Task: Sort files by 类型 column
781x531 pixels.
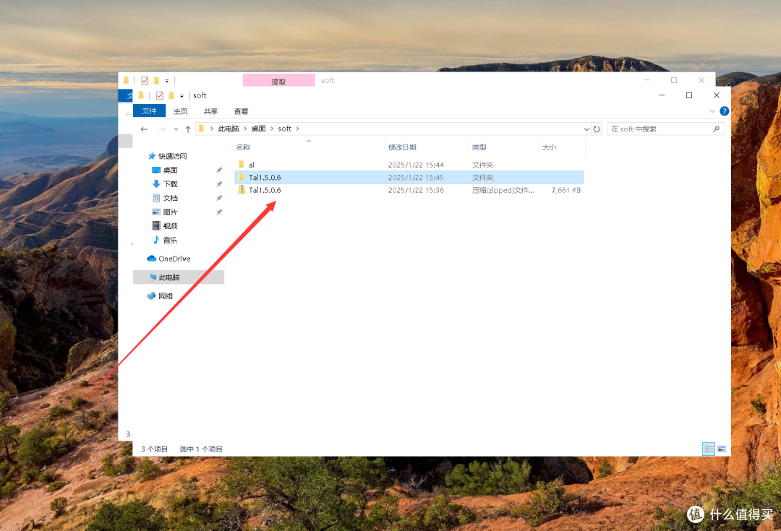Action: tap(479, 147)
